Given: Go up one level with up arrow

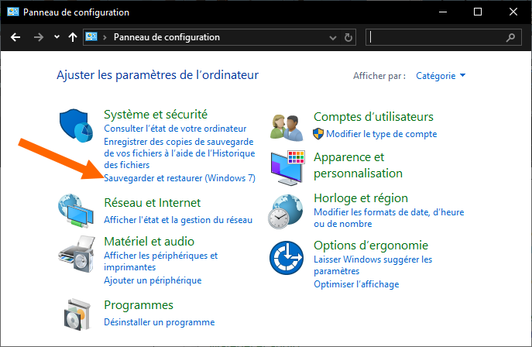Looking at the screenshot, I should pyautogui.click(x=73, y=37).
